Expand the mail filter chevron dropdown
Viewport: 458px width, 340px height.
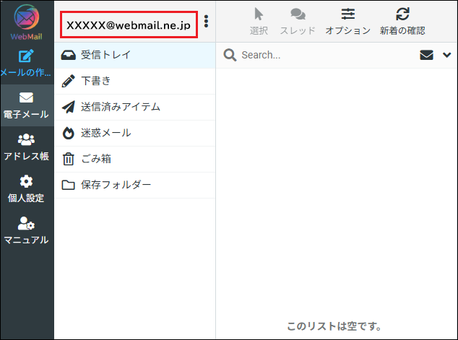[x=446, y=55]
